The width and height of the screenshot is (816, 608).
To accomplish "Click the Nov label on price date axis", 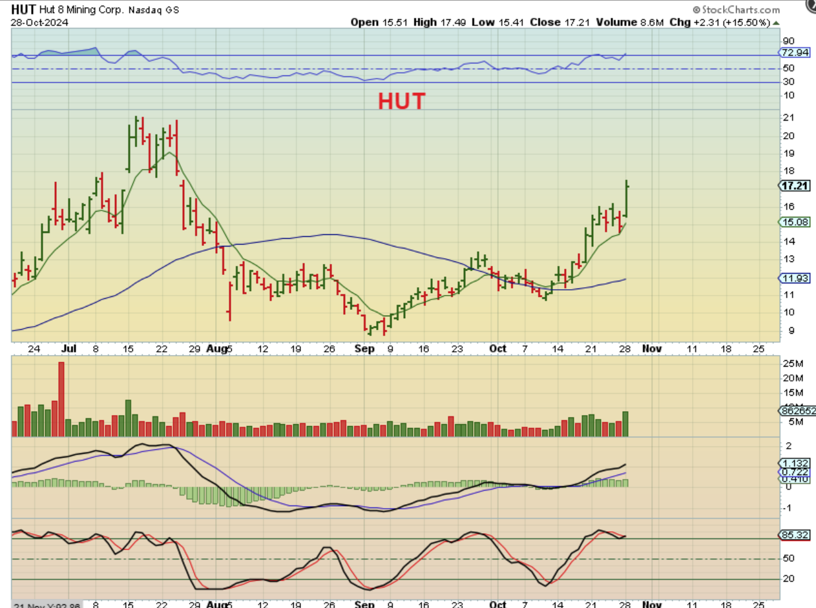I will (x=653, y=349).
